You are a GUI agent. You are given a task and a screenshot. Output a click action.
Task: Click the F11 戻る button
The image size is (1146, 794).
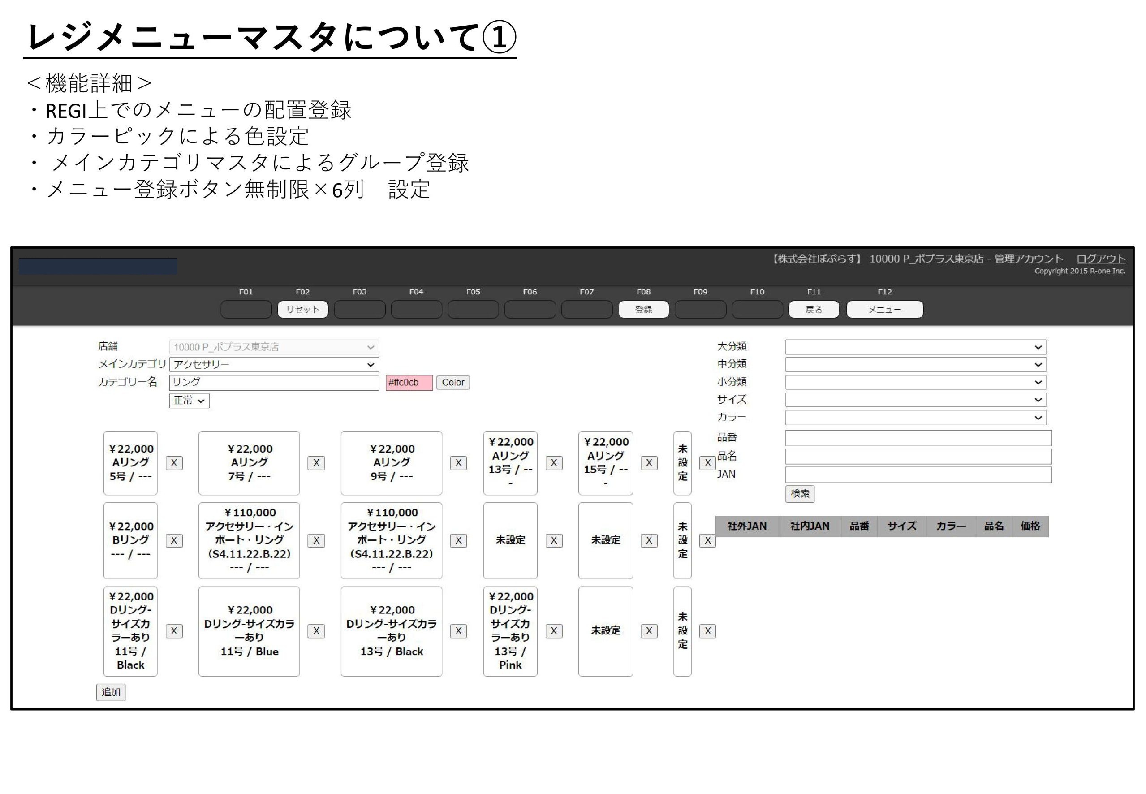click(814, 310)
